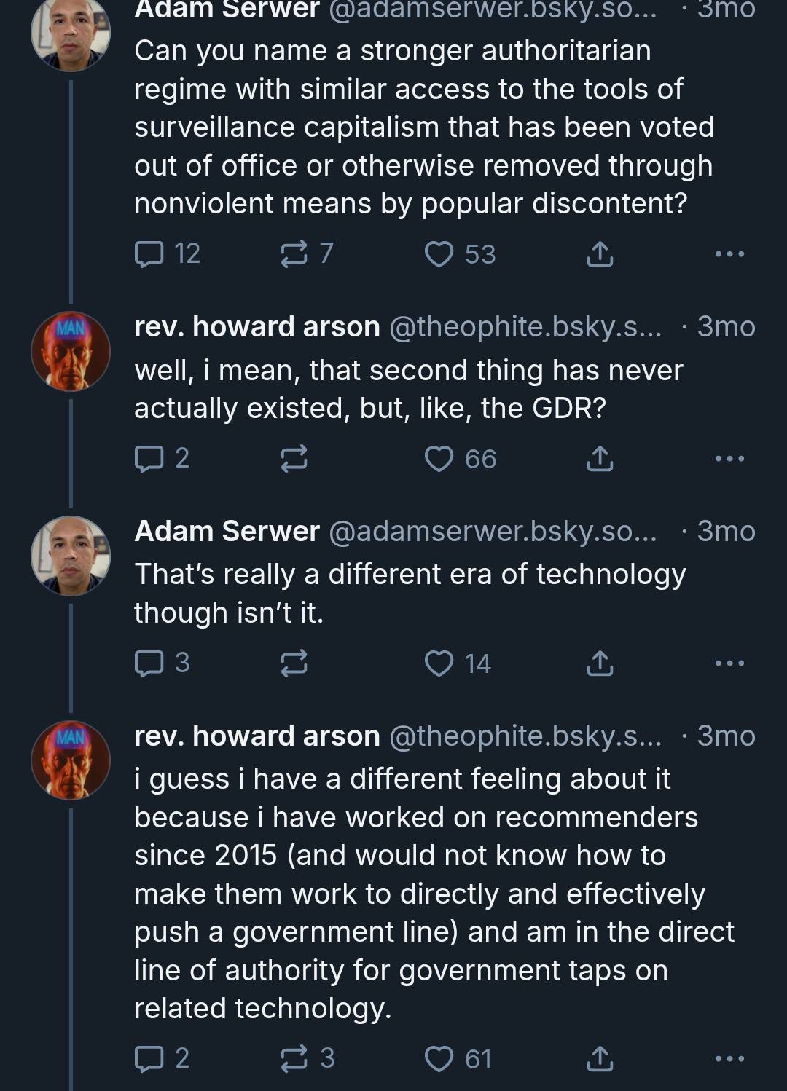Screen dimensions: 787x1091
Task: Open Adam Serwer's avatar on 'different era' post
Action: click(x=71, y=556)
